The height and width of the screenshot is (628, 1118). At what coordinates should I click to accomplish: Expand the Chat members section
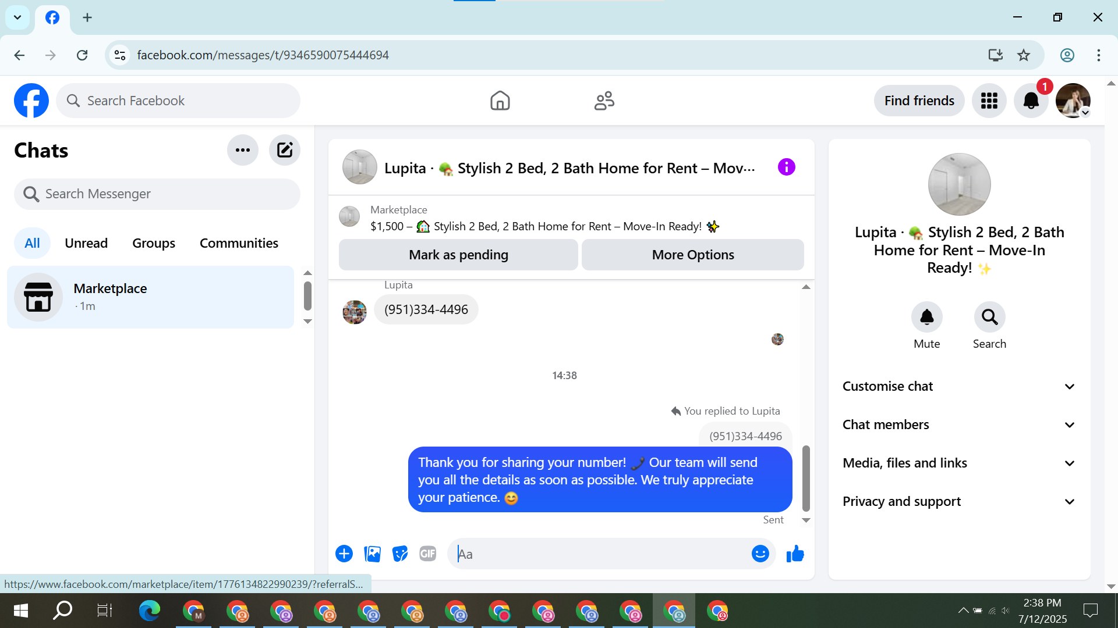click(x=959, y=425)
